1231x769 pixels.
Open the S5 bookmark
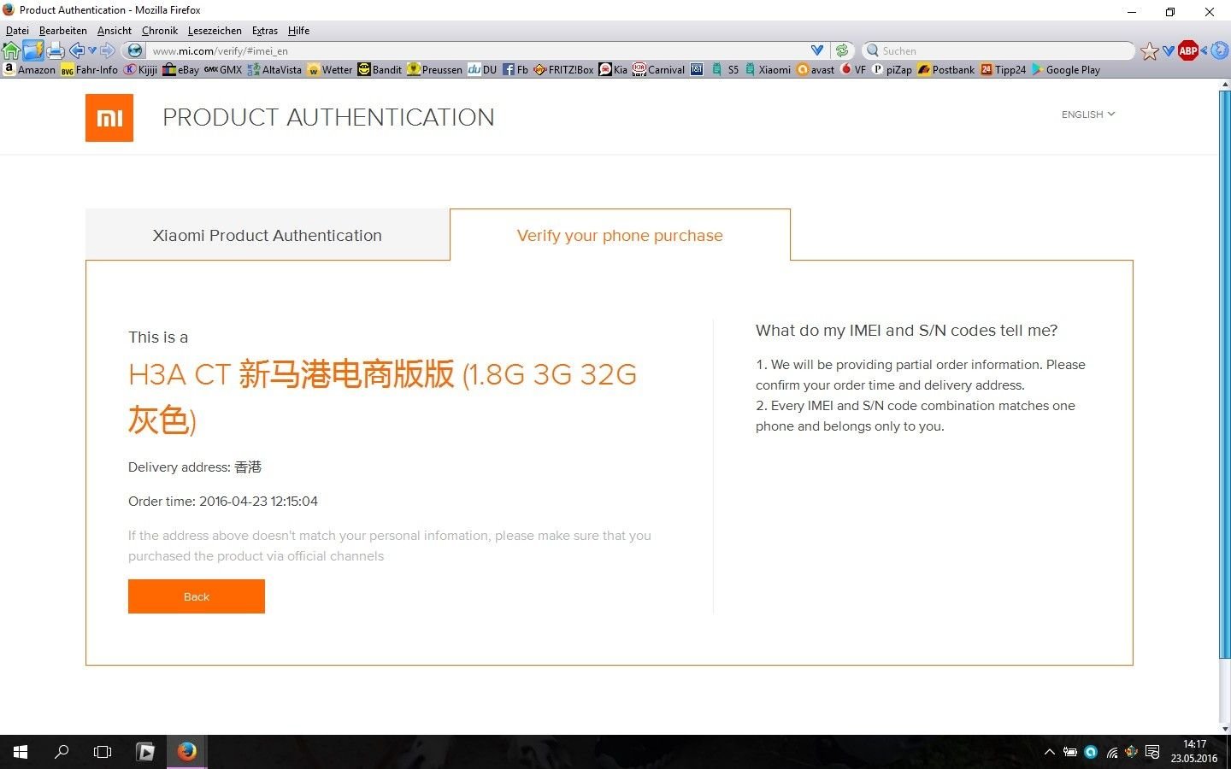tap(725, 69)
